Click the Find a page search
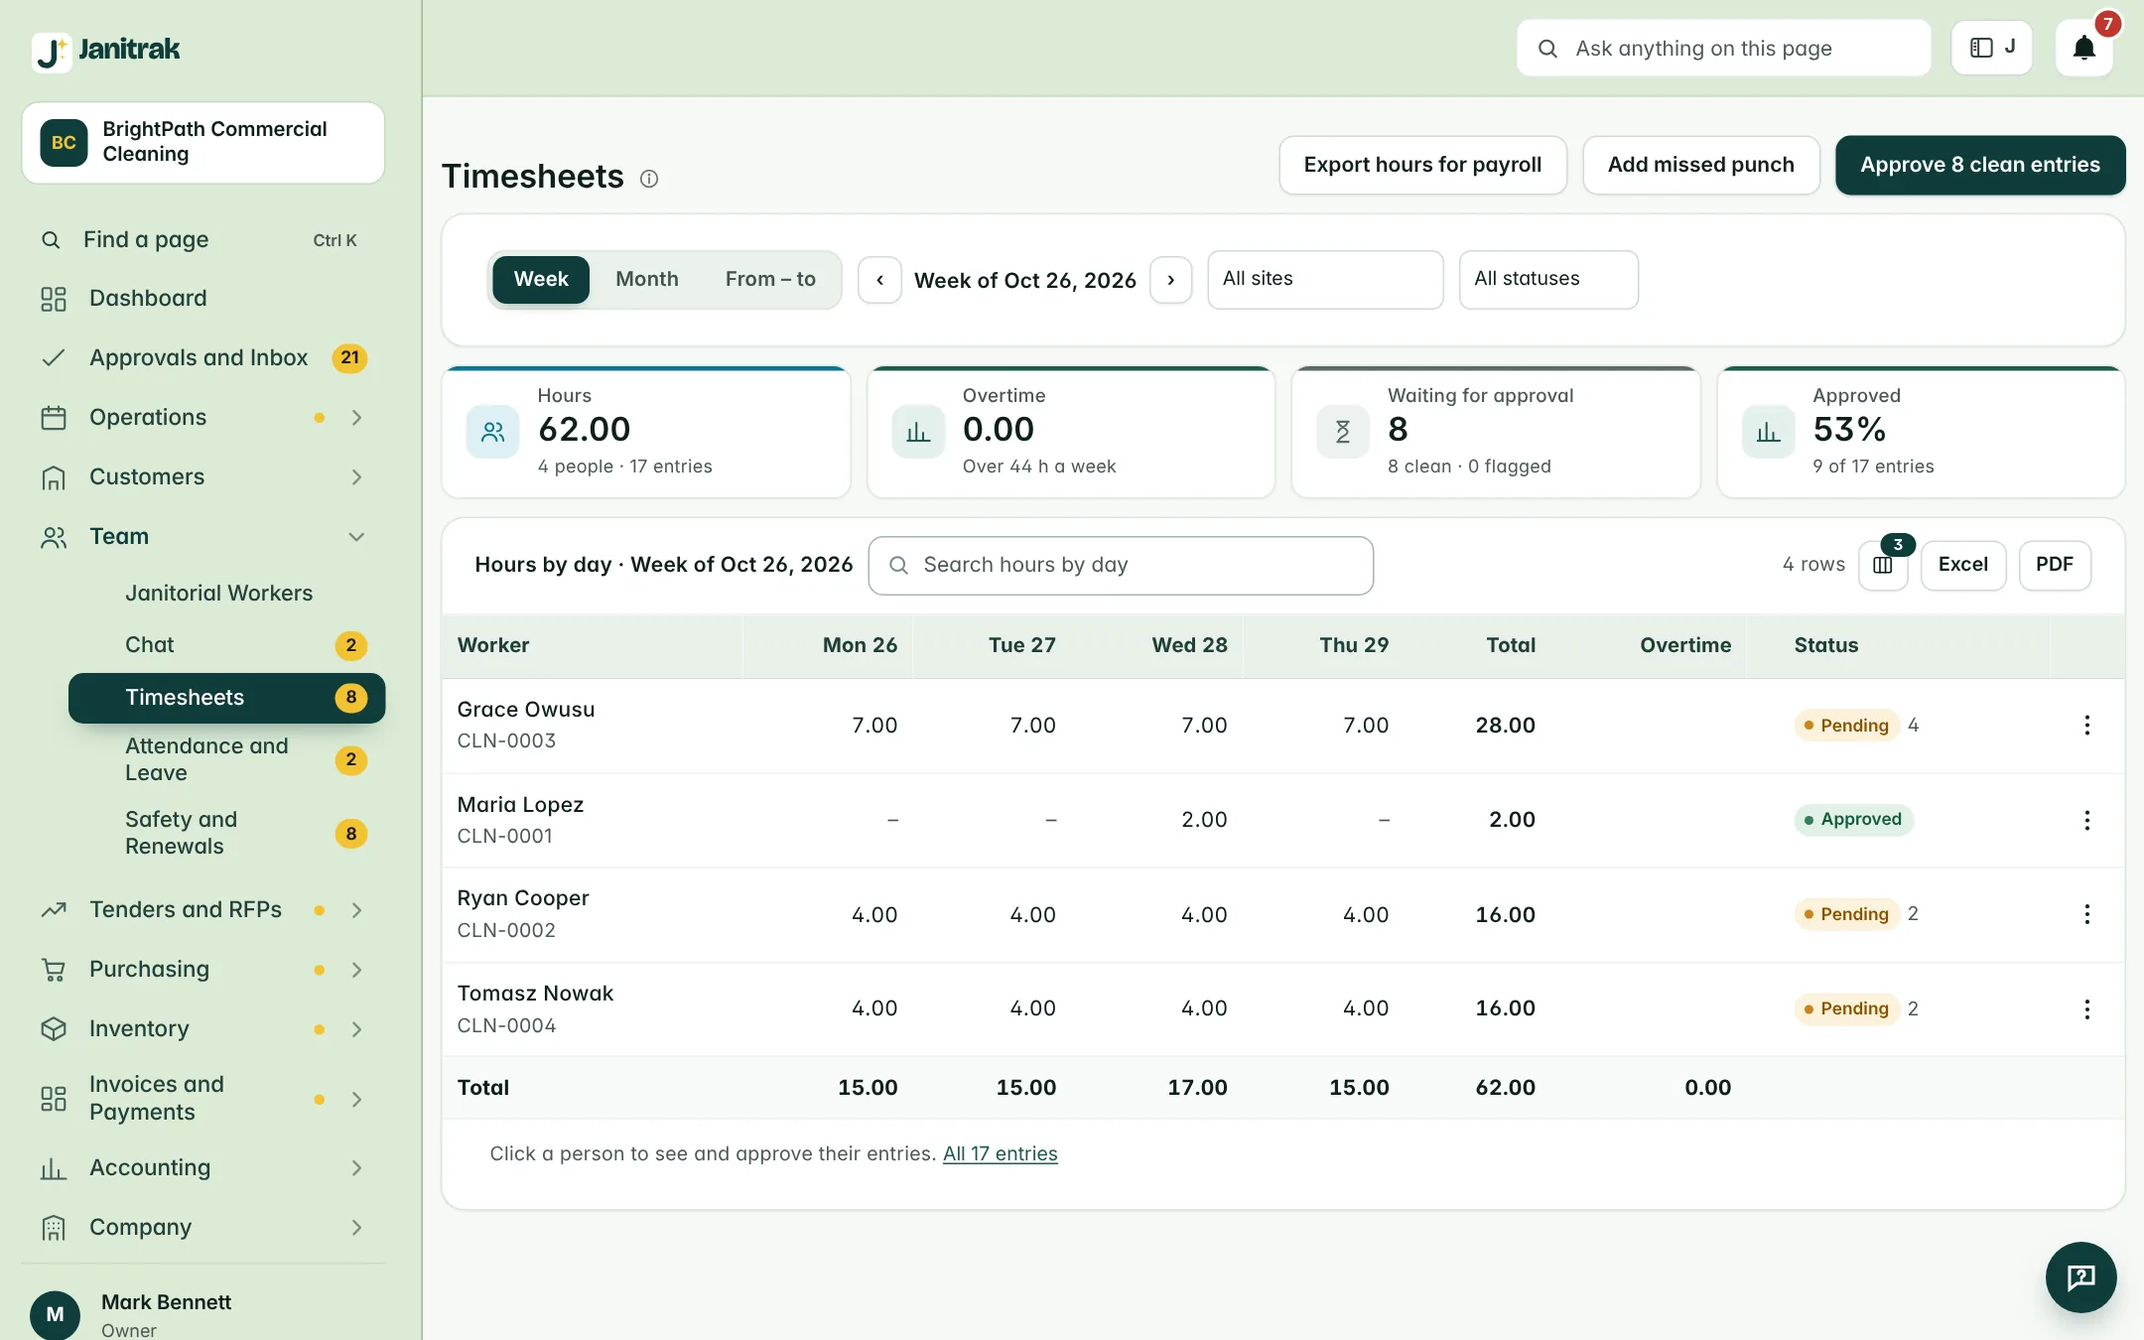This screenshot has width=2144, height=1340. (x=203, y=239)
